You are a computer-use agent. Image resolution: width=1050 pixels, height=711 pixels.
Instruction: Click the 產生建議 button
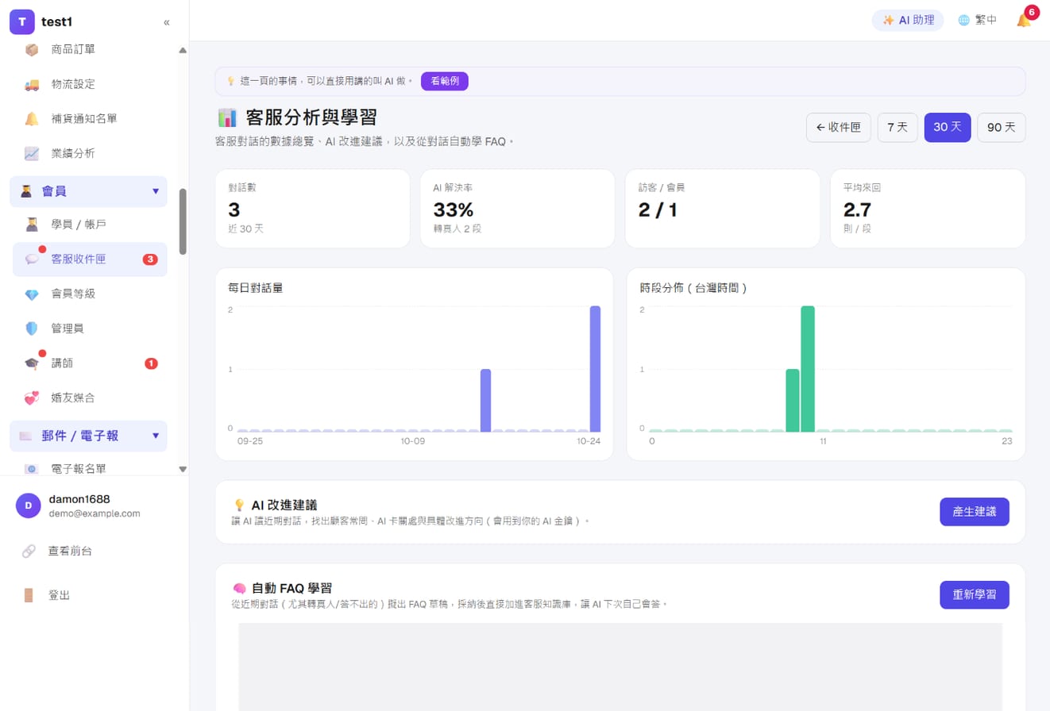click(x=975, y=512)
